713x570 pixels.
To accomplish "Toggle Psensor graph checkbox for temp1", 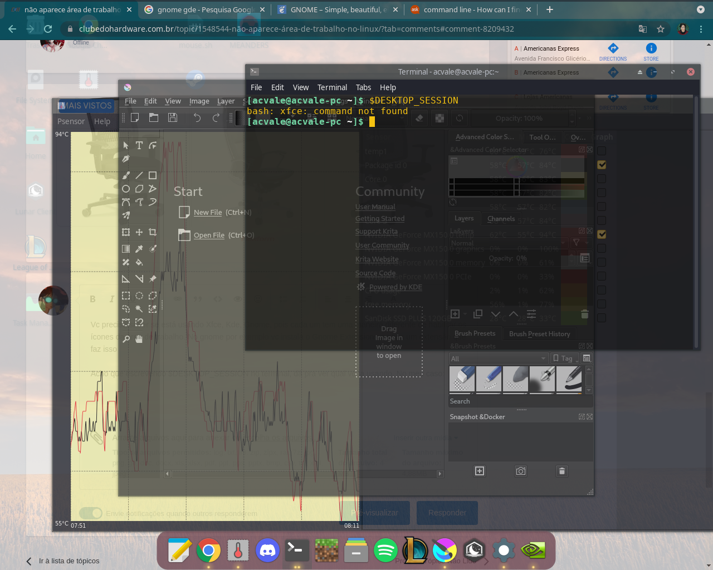I will pyautogui.click(x=602, y=151).
